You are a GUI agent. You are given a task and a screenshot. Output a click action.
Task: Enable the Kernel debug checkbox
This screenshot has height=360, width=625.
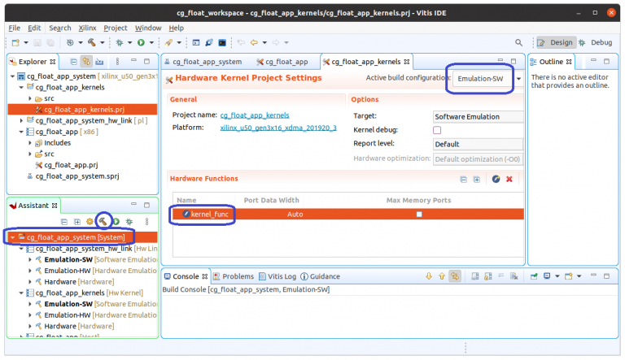pyautogui.click(x=437, y=130)
